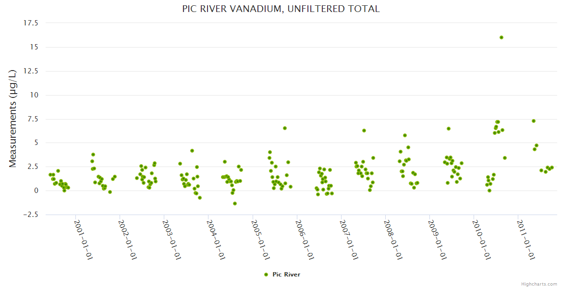Open the Highcharts.com credit link

tap(539, 284)
